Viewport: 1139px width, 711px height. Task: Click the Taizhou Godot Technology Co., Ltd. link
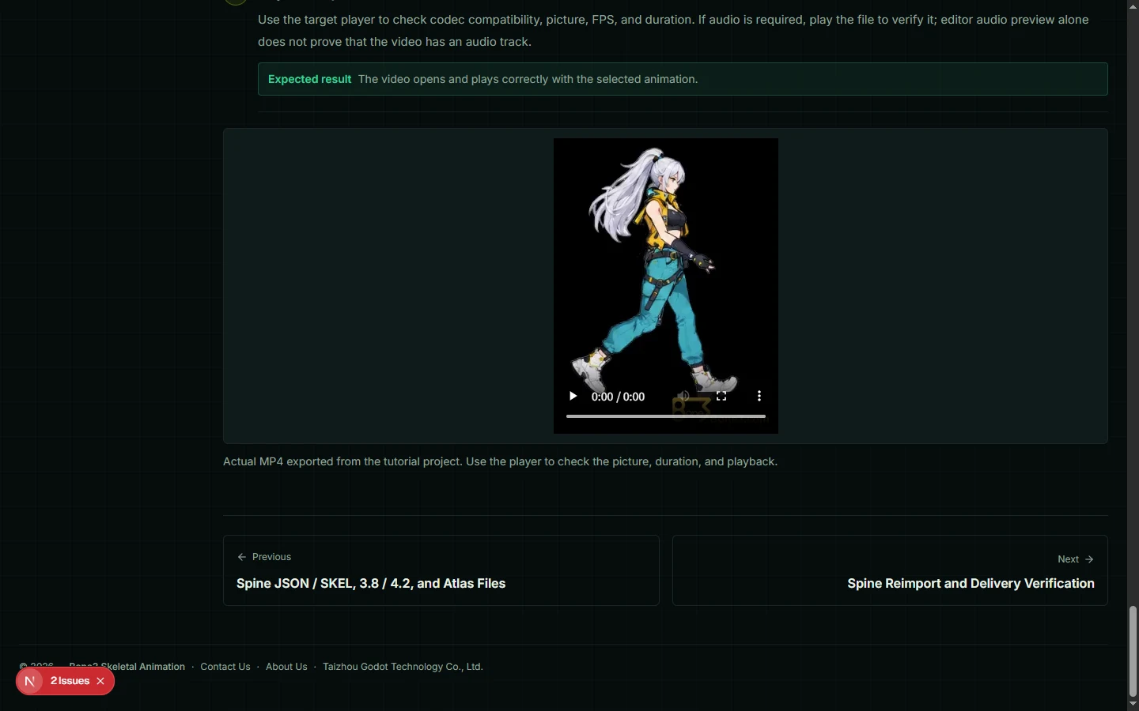tap(403, 667)
